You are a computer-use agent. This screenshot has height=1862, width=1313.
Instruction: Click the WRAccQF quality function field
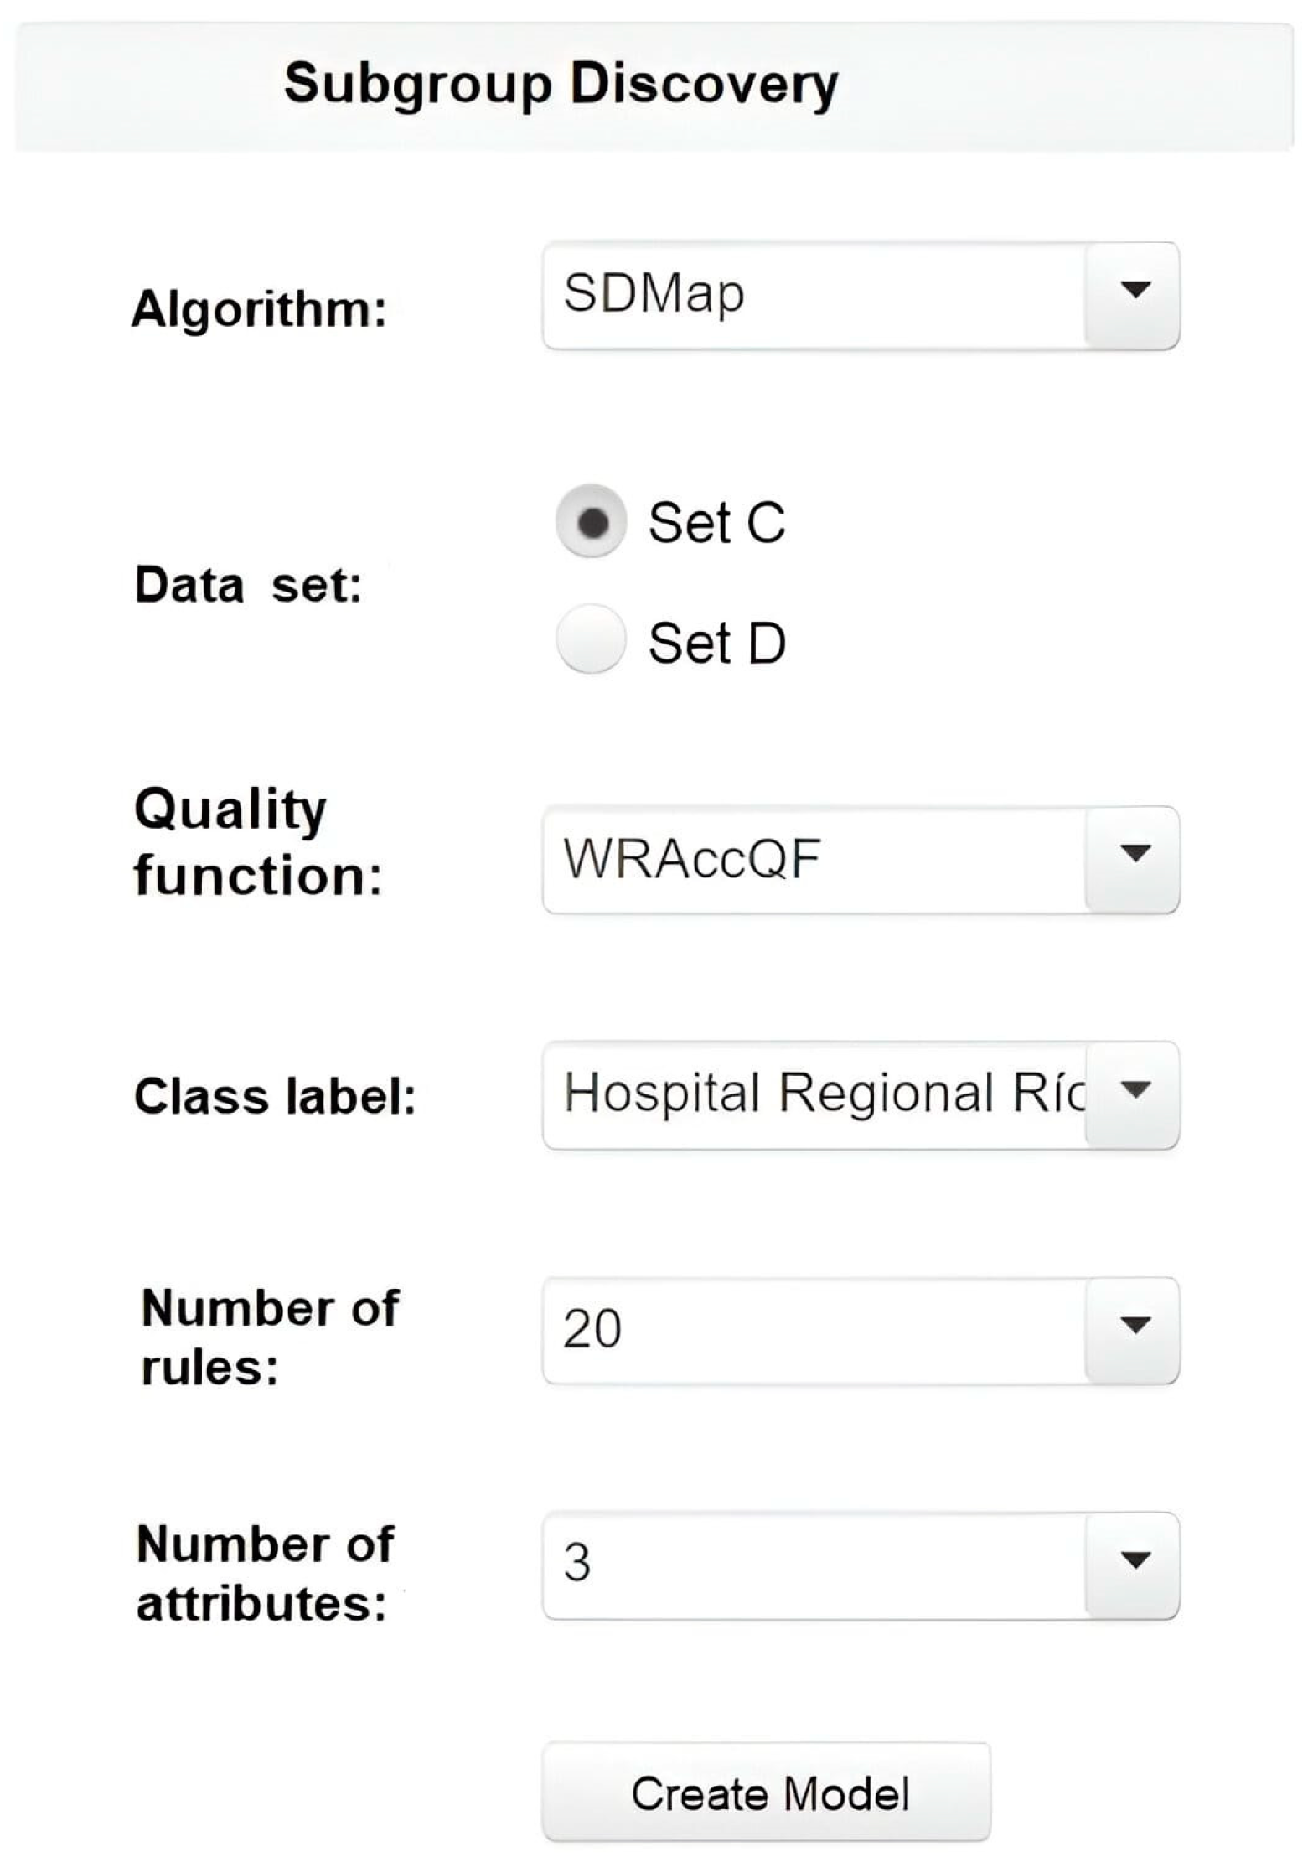click(x=813, y=858)
